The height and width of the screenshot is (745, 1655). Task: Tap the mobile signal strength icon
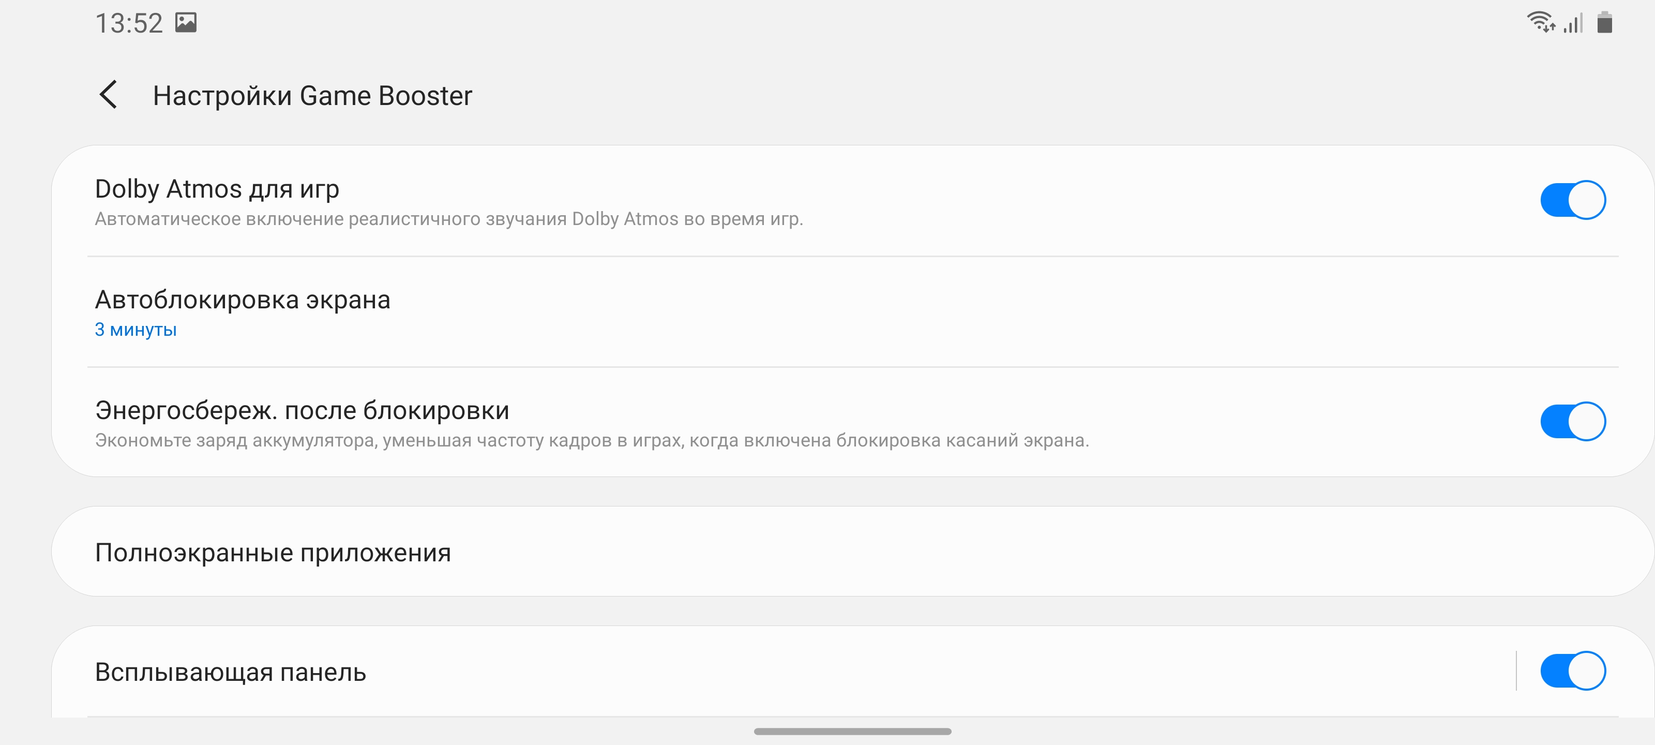(x=1573, y=23)
